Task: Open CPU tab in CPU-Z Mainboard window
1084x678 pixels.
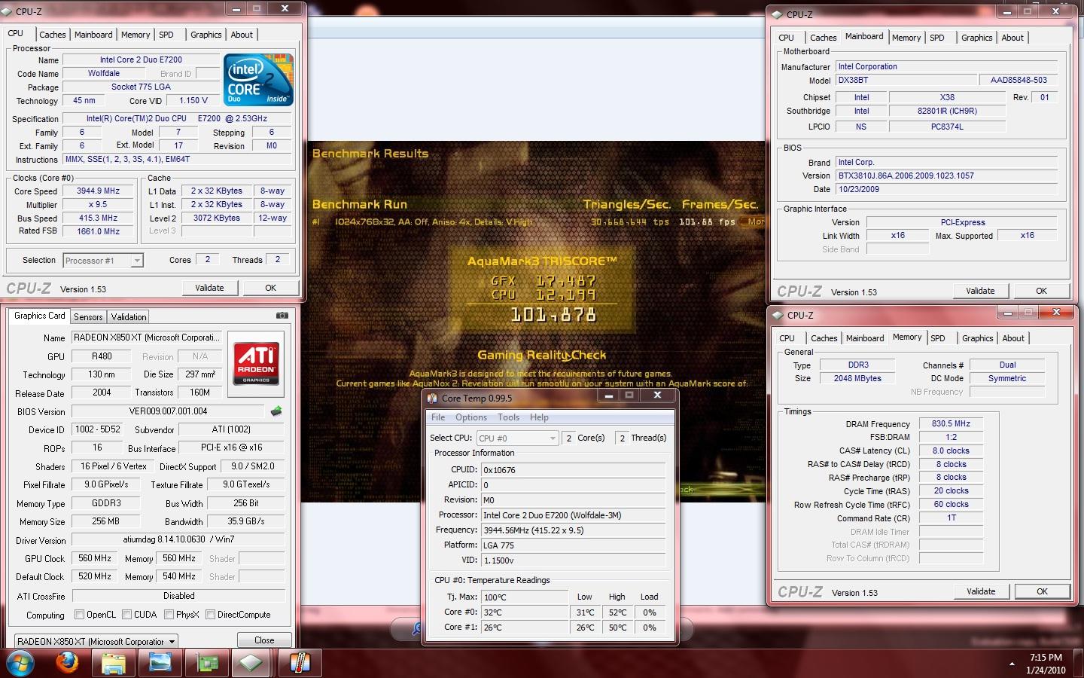Action: pyautogui.click(x=786, y=38)
